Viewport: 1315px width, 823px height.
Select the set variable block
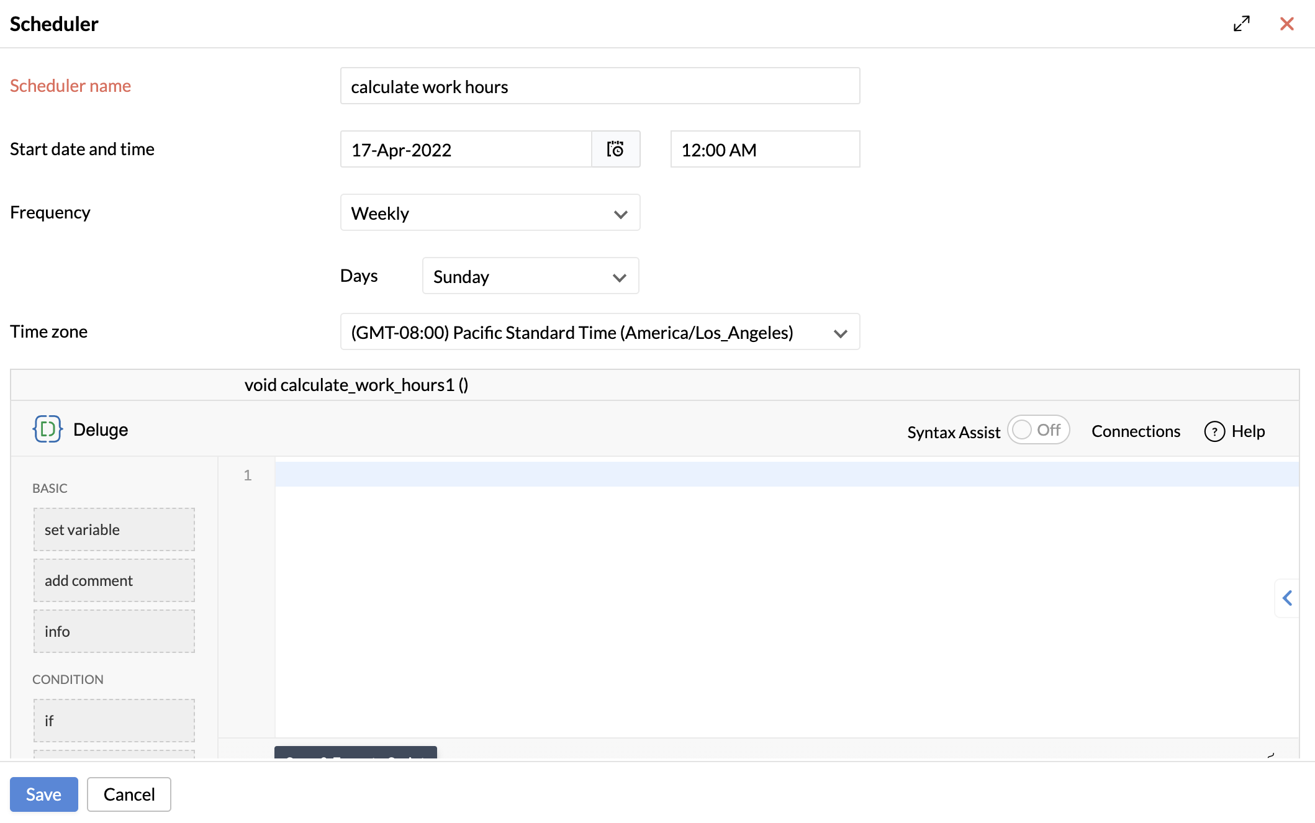(114, 529)
